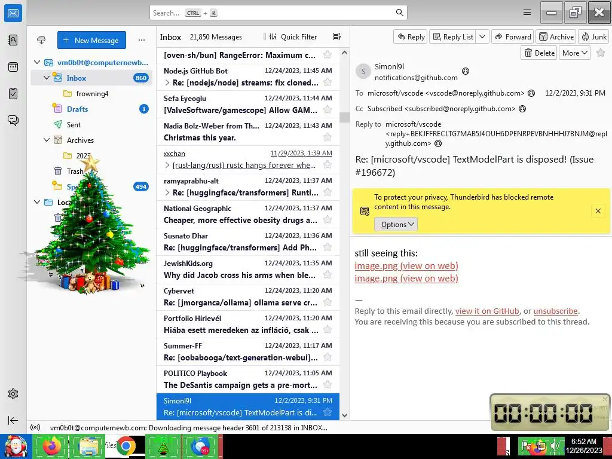Screen dimensions: 612x459
Task: Star the Summer-FF message
Action: point(328,357)
